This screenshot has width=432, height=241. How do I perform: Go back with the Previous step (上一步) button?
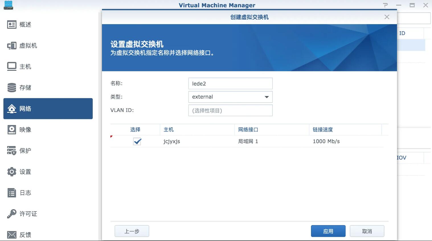tap(132, 231)
